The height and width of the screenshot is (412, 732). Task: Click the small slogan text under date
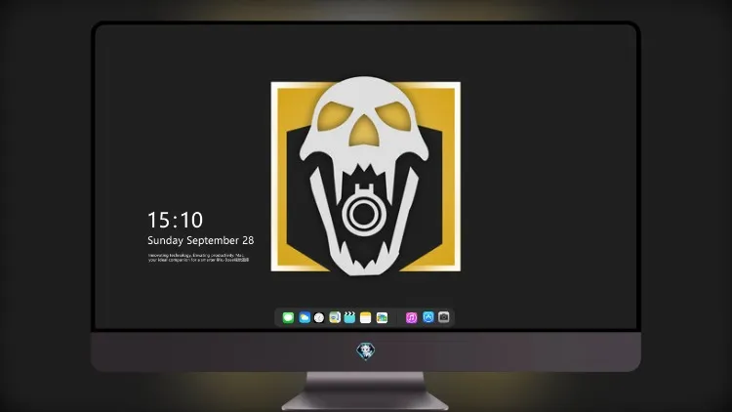pyautogui.click(x=198, y=258)
